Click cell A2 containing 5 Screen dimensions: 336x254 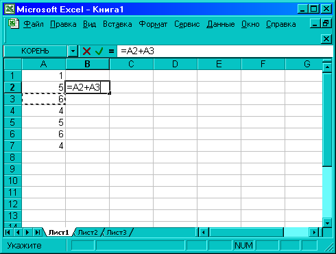(x=43, y=87)
